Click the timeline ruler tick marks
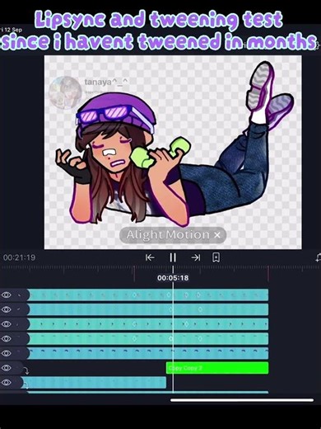This screenshot has height=429, width=321. coord(160,268)
